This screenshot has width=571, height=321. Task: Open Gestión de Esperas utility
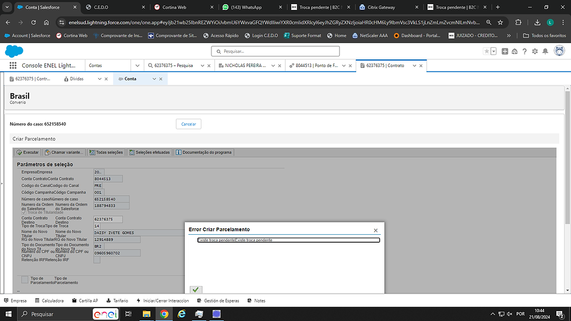click(x=218, y=301)
